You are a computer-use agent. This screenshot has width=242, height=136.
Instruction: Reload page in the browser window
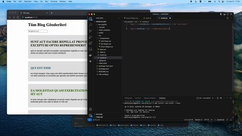pos(18,17)
